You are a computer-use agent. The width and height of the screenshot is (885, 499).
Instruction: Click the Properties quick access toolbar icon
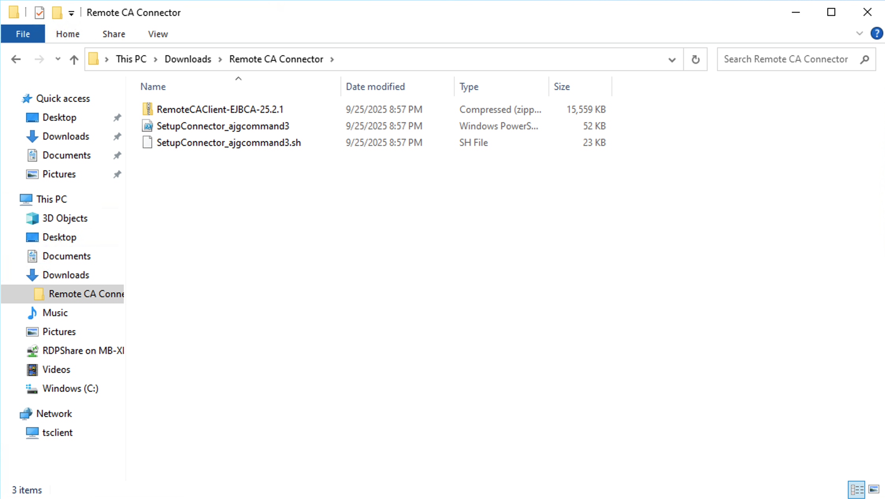click(x=39, y=13)
